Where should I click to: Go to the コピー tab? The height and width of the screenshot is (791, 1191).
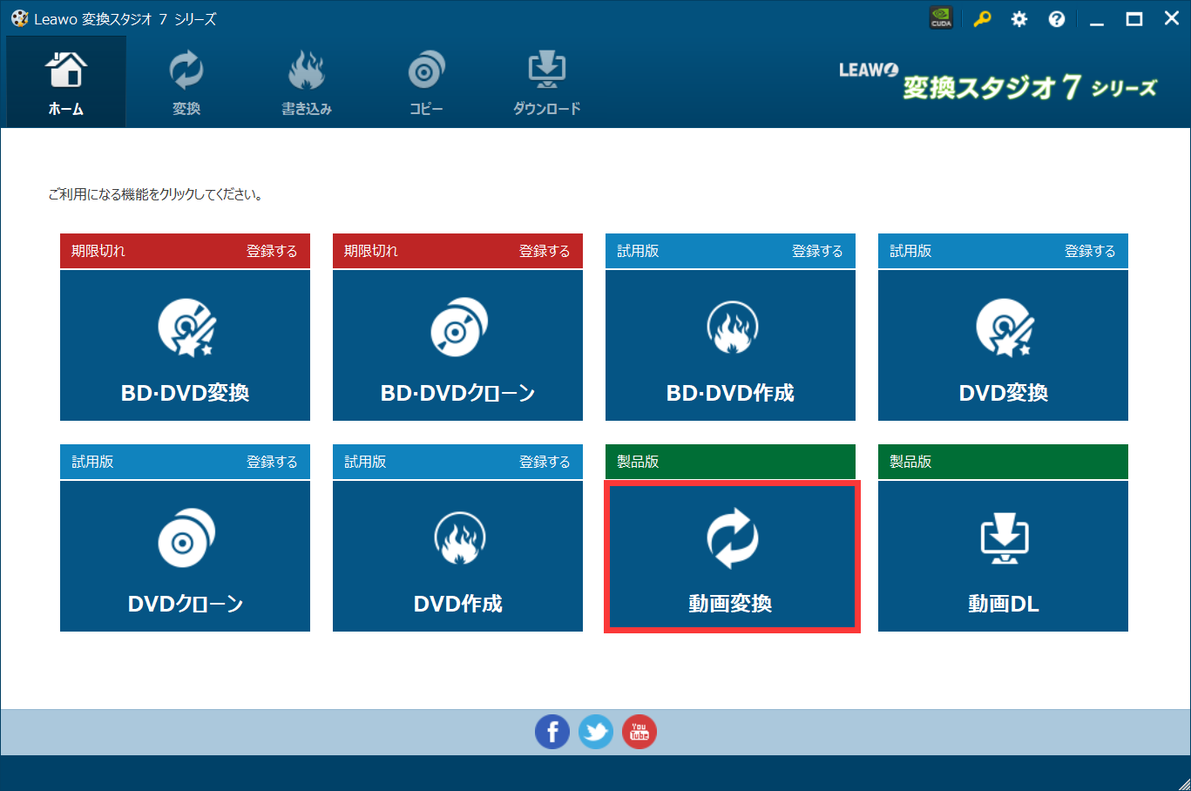pyautogui.click(x=427, y=83)
